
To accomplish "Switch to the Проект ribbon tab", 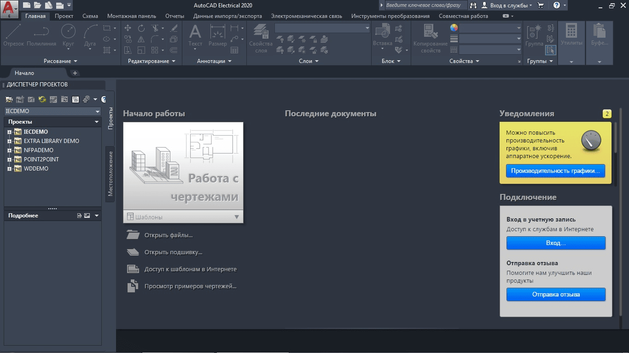I will pyautogui.click(x=64, y=16).
